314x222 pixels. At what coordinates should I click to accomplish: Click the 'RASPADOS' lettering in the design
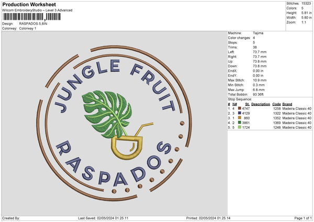pyautogui.click(x=113, y=164)
